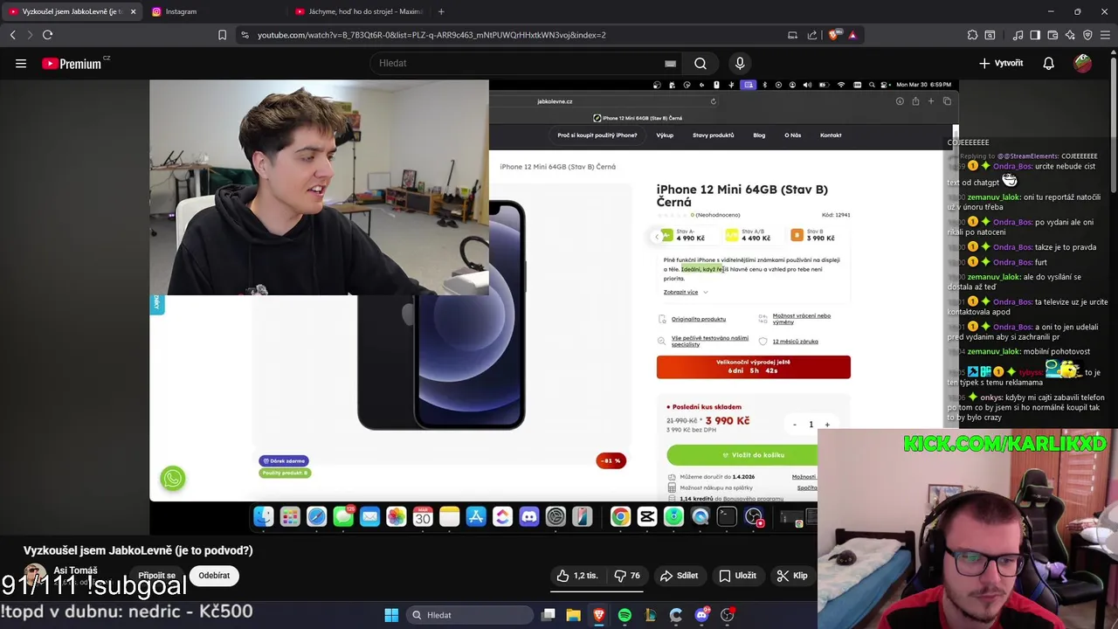Image resolution: width=1118 pixels, height=629 pixels.
Task: Start voice search with the microphone icon
Action: (740, 63)
